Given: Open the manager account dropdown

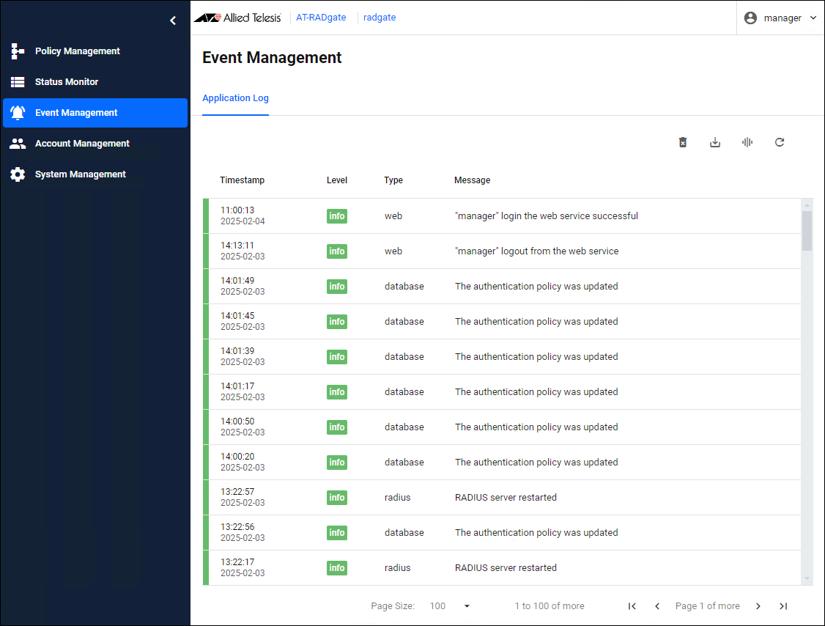Looking at the screenshot, I should coord(781,18).
